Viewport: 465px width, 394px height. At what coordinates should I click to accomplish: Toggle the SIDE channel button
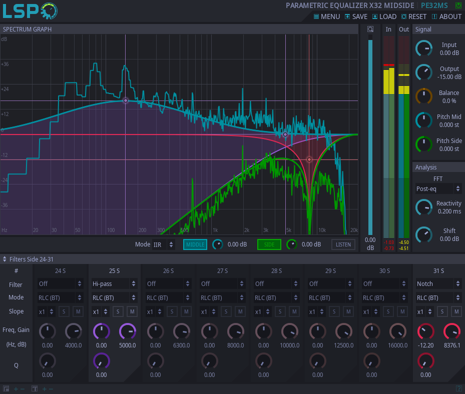click(269, 244)
